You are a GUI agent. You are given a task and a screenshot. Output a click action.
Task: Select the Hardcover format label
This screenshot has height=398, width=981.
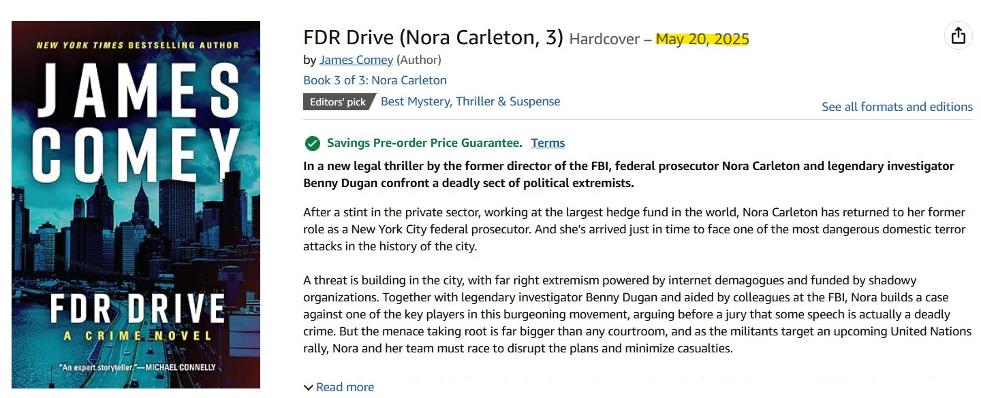[x=604, y=39]
